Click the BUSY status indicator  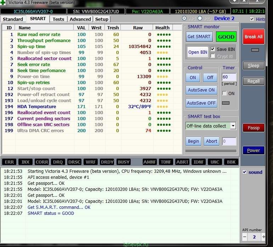coord(124,162)
